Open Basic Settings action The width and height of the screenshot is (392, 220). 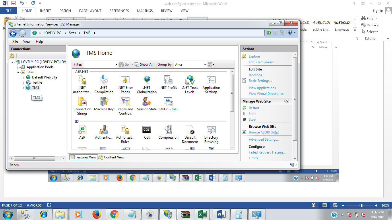coord(260,81)
